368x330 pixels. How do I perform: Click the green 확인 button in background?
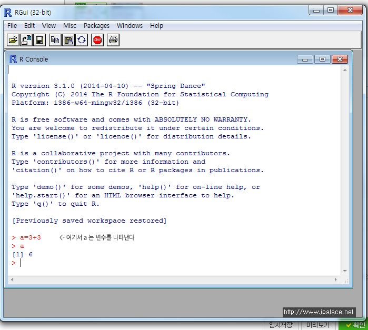click(354, 325)
